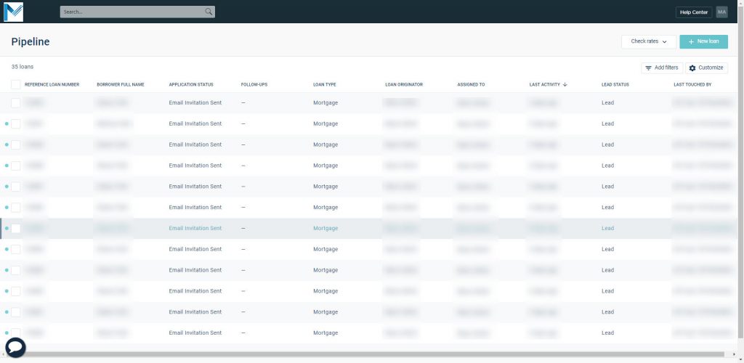Click the magnifier icon in the search bar
The image size is (744, 363).
(x=209, y=12)
